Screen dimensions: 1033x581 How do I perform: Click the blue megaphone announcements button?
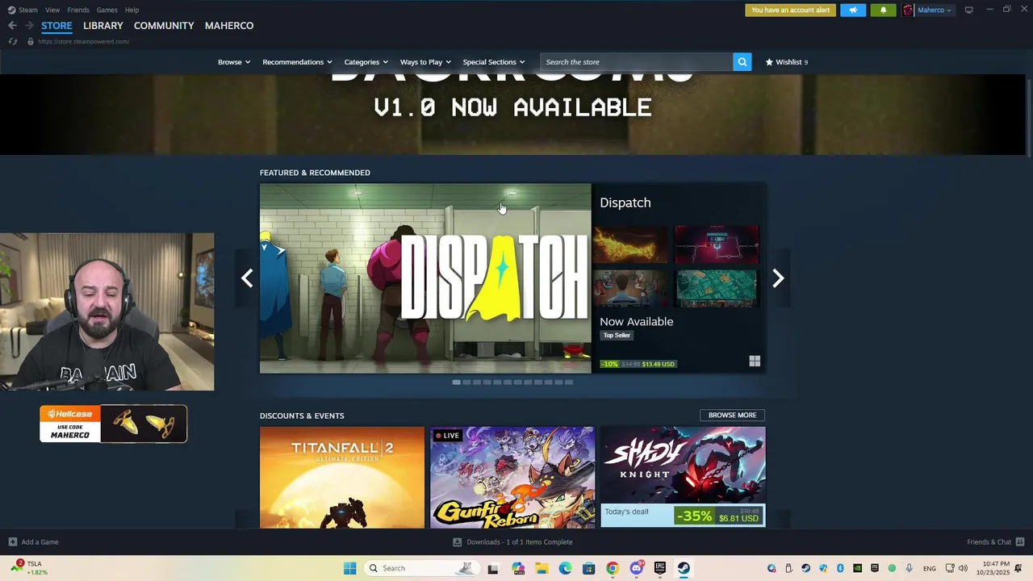coord(853,10)
